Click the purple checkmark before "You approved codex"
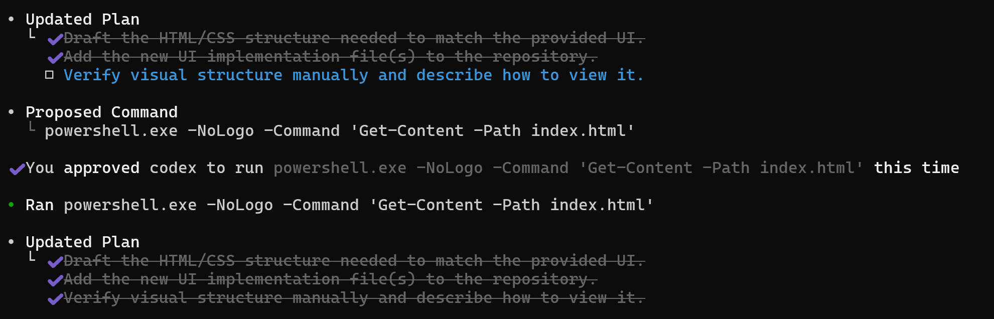The height and width of the screenshot is (319, 994). (x=17, y=169)
